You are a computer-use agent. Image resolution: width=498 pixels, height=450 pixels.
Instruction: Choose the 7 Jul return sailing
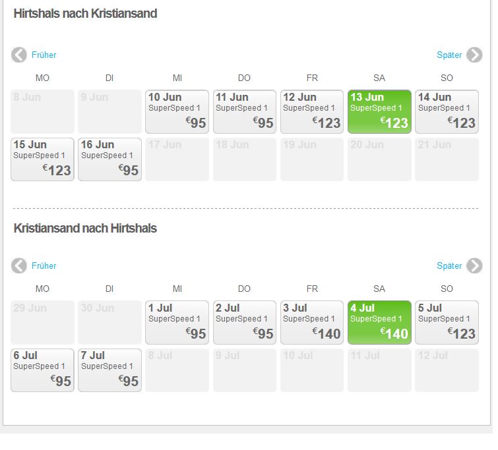pos(109,370)
